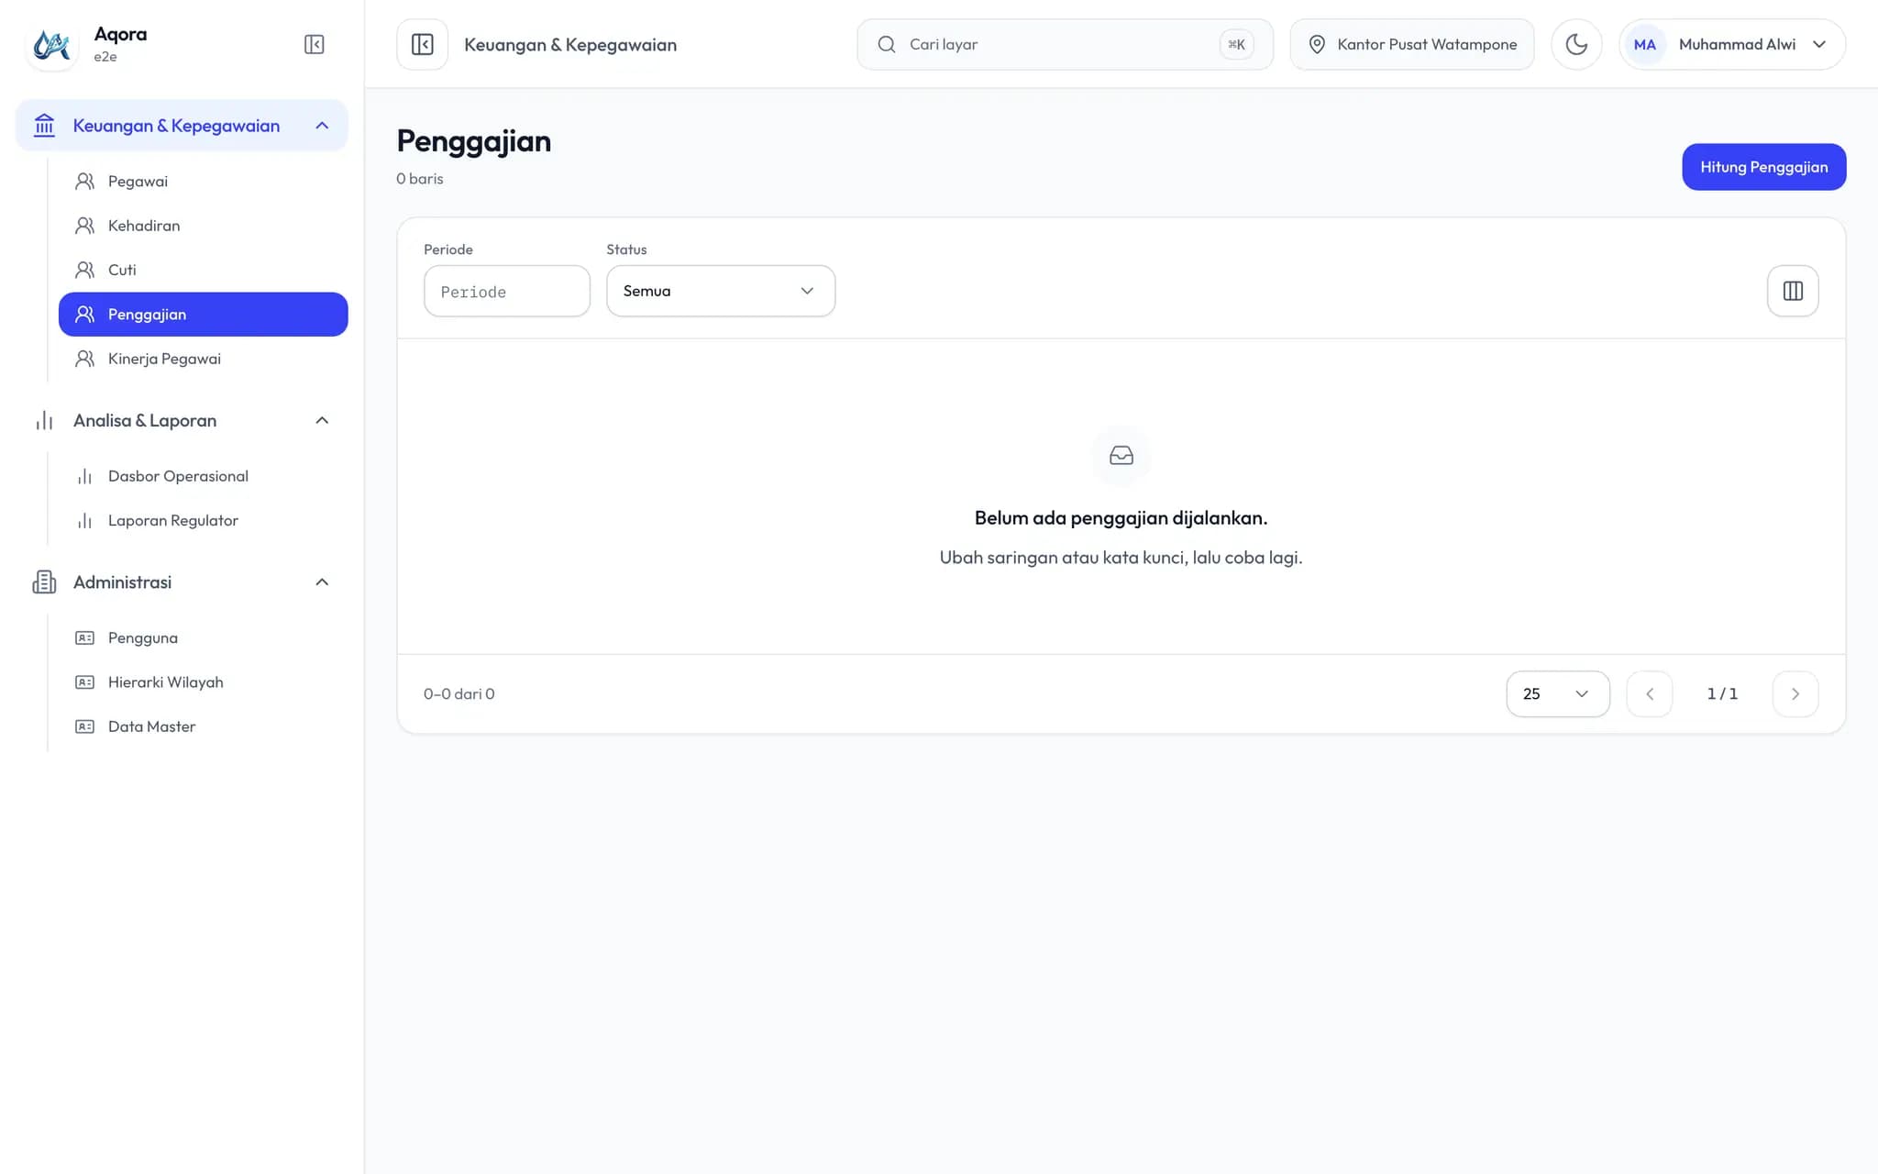
Task: Focus the Cari layar search box
Action: click(x=1065, y=44)
